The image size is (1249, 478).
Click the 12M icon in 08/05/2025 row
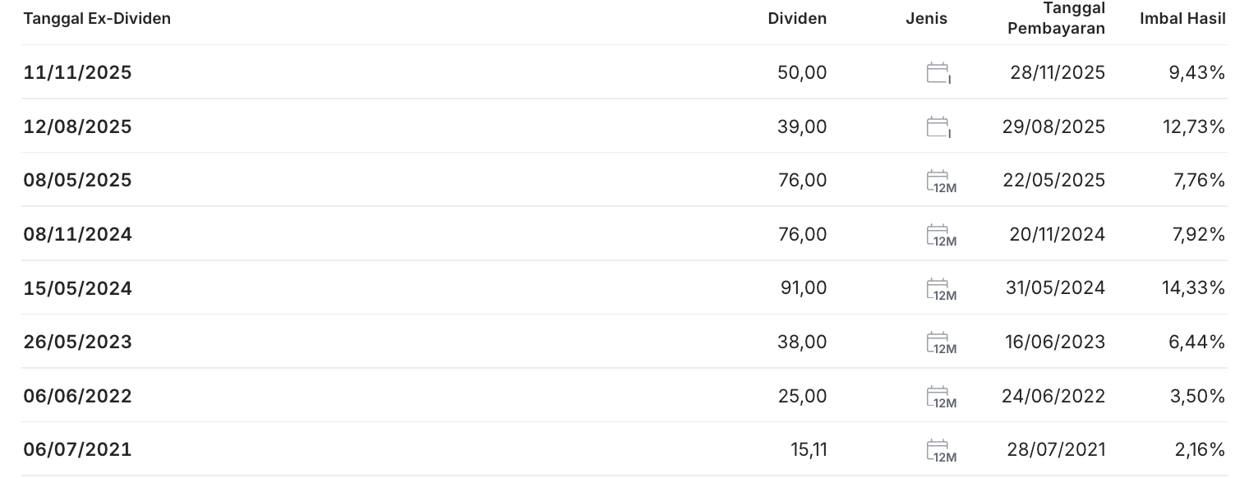pos(941,182)
